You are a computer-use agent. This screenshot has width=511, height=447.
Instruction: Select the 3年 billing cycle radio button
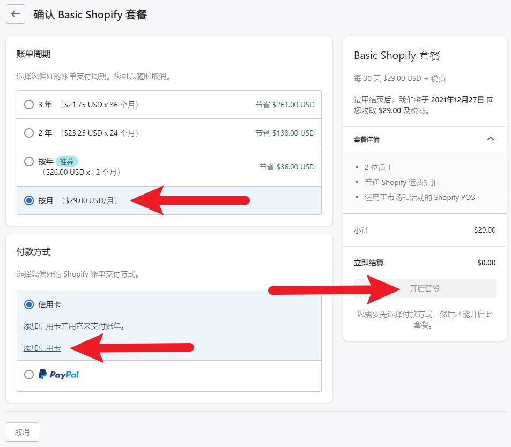click(29, 105)
